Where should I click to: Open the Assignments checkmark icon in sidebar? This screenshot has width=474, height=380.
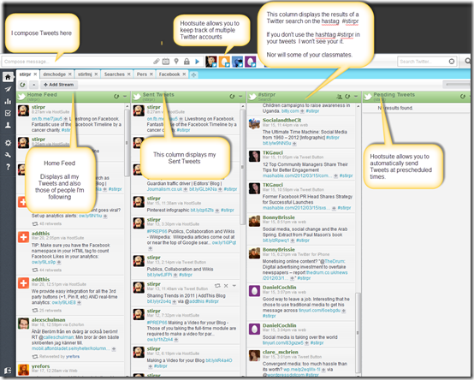[x=8, y=113]
